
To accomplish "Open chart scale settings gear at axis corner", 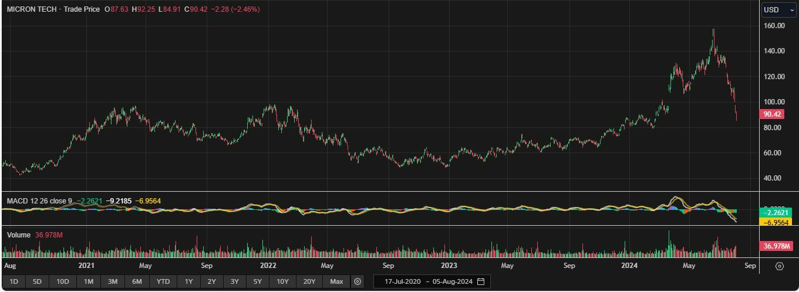I will (780, 266).
